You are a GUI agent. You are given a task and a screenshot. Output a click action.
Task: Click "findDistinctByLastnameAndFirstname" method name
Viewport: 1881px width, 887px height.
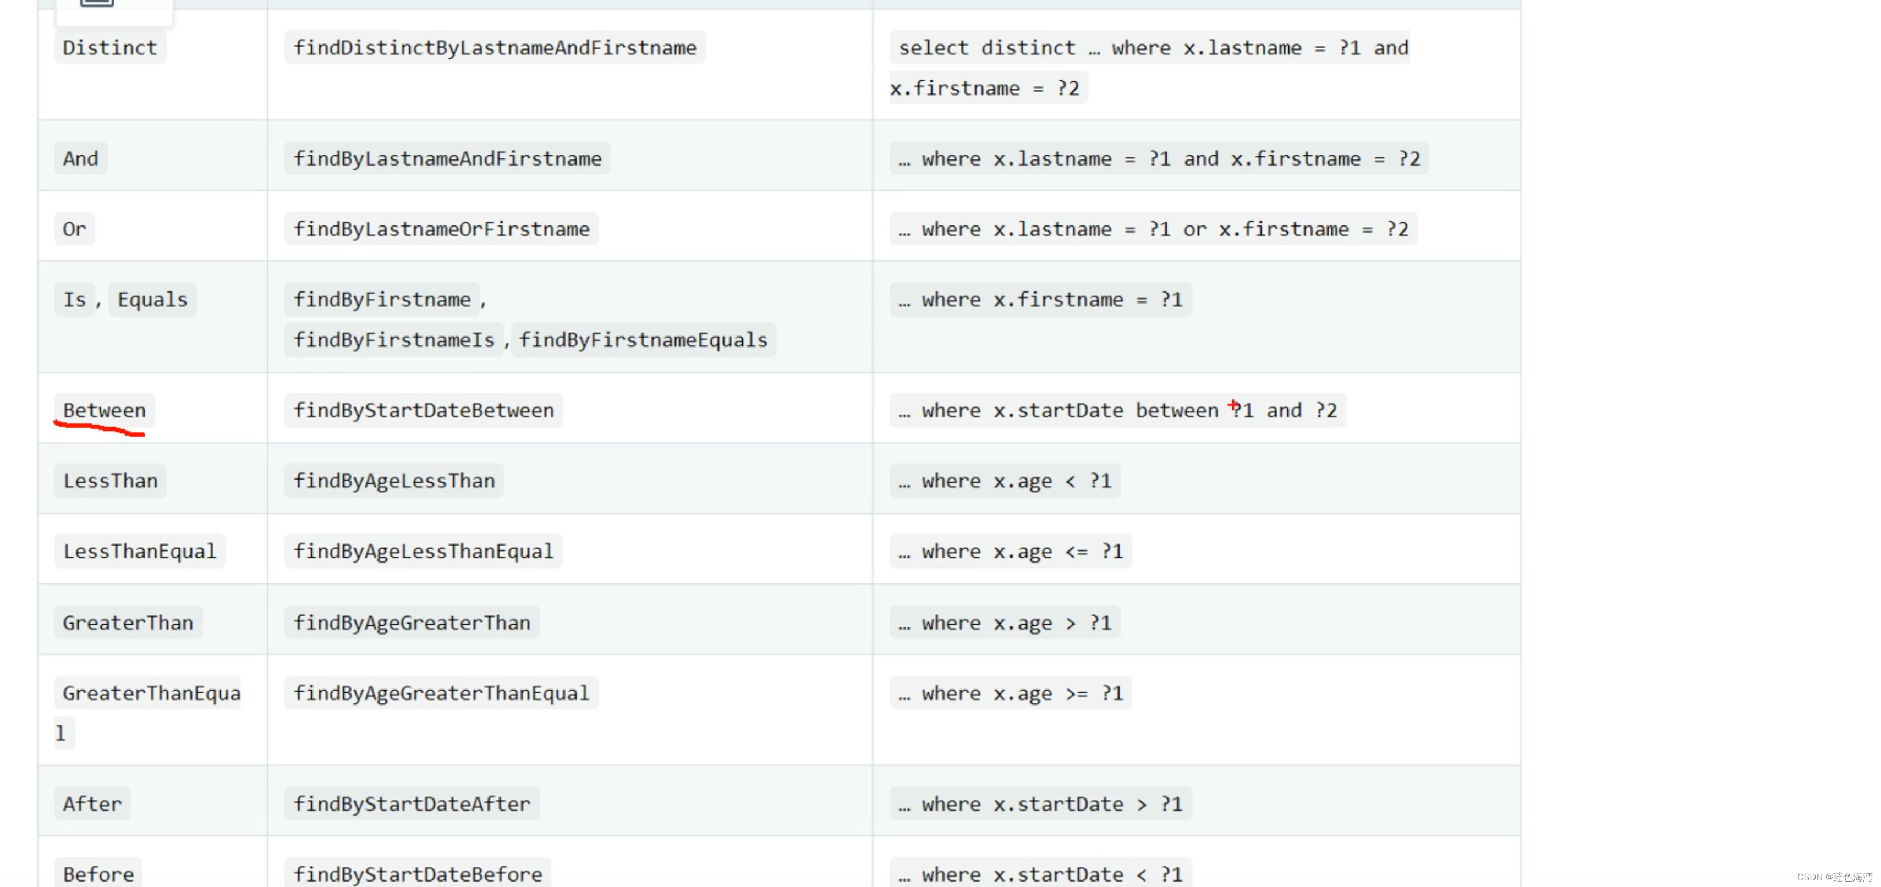[495, 47]
